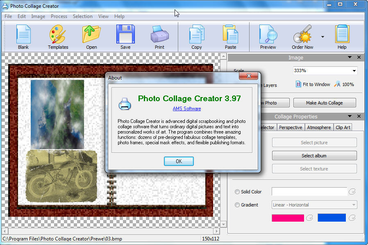Enable the Solid Color background option
The width and height of the screenshot is (368, 245).
tap(237, 192)
